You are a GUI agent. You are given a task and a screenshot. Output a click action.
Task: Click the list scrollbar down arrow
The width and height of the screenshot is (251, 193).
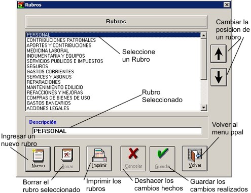[x=204, y=108]
